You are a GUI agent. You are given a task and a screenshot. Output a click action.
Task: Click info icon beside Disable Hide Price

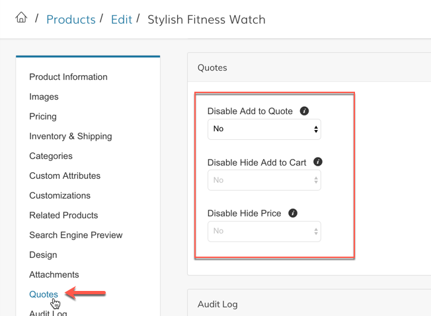293,213
